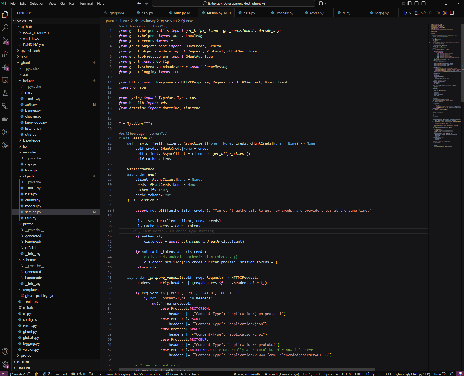Synchronize changes in the status bar
The image size is (464, 376).
click(29, 374)
